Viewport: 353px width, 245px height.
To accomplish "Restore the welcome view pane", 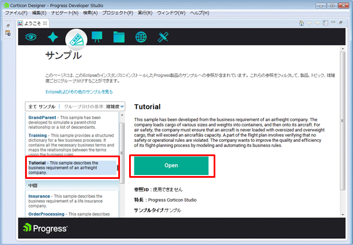I will [x=341, y=22].
